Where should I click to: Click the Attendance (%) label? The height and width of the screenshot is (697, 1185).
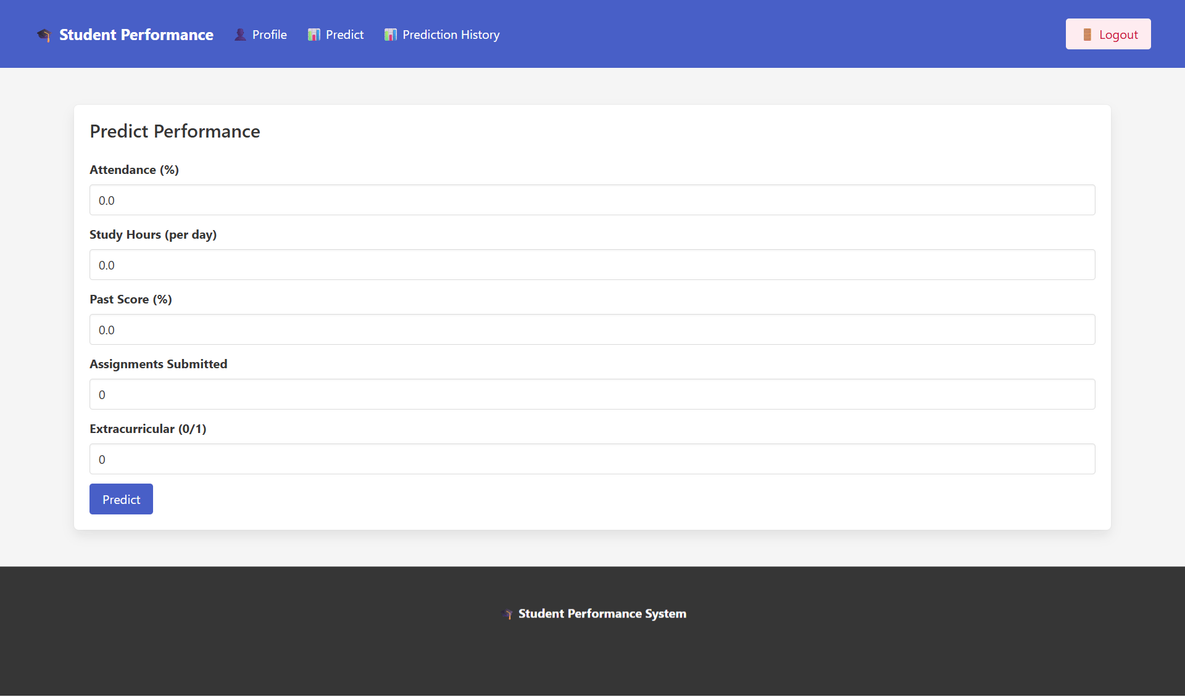[x=134, y=170]
